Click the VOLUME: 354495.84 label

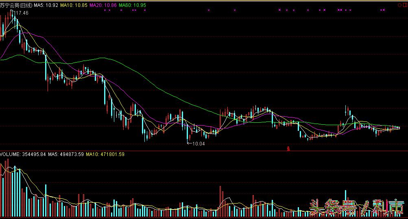tap(23, 154)
